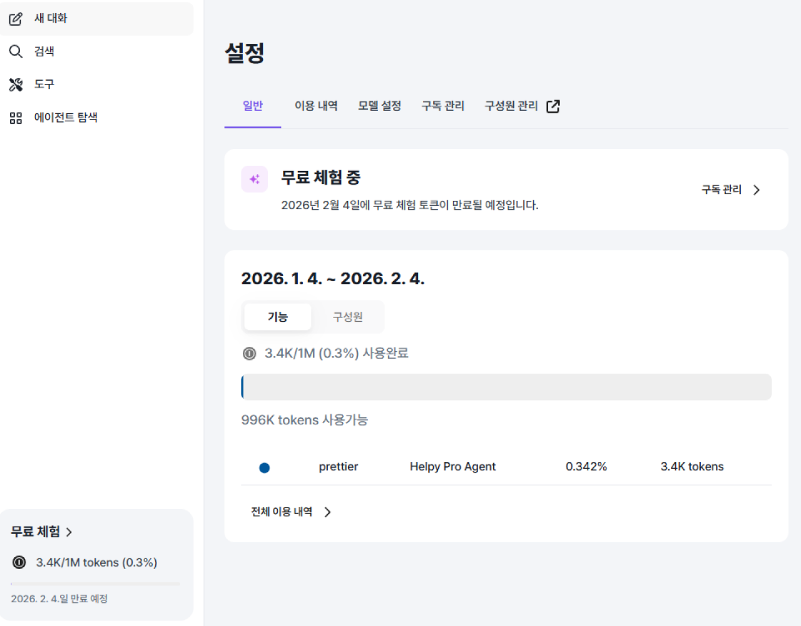Click token coin icon next to 3.4K/1M usage
801x626 pixels.
point(249,354)
